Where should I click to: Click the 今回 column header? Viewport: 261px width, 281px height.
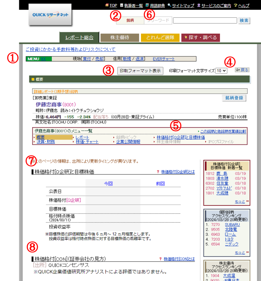108,184
